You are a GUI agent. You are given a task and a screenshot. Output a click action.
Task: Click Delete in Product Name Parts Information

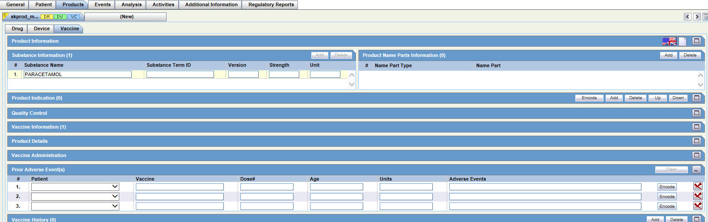pyautogui.click(x=690, y=55)
